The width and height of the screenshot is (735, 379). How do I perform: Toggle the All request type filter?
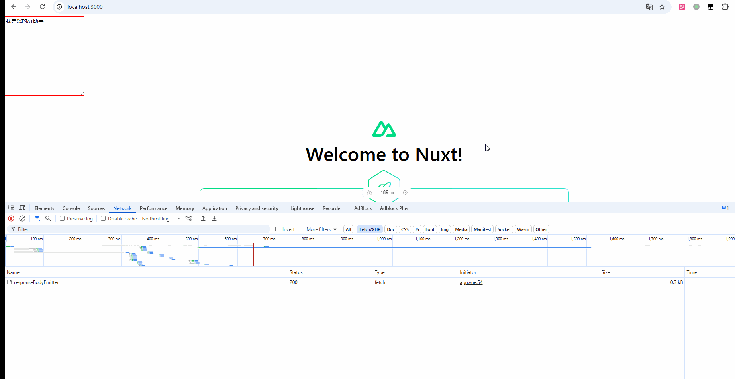[348, 229]
